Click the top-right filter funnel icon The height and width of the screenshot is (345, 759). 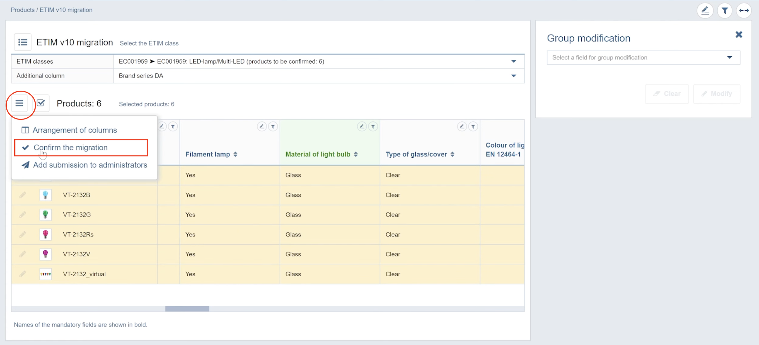pyautogui.click(x=724, y=11)
